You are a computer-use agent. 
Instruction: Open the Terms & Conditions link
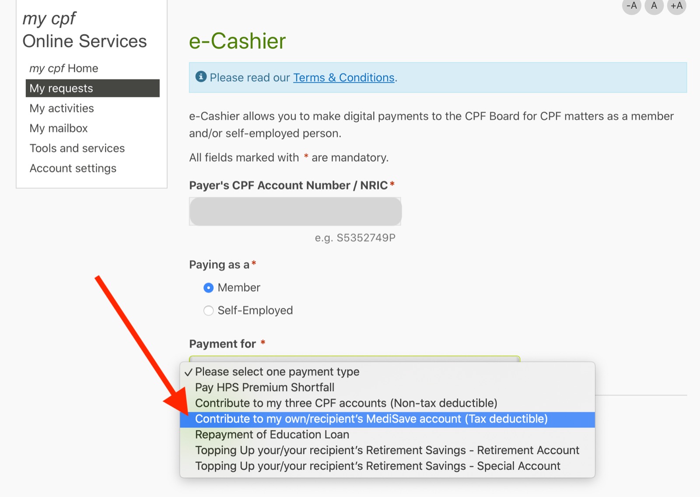point(343,78)
